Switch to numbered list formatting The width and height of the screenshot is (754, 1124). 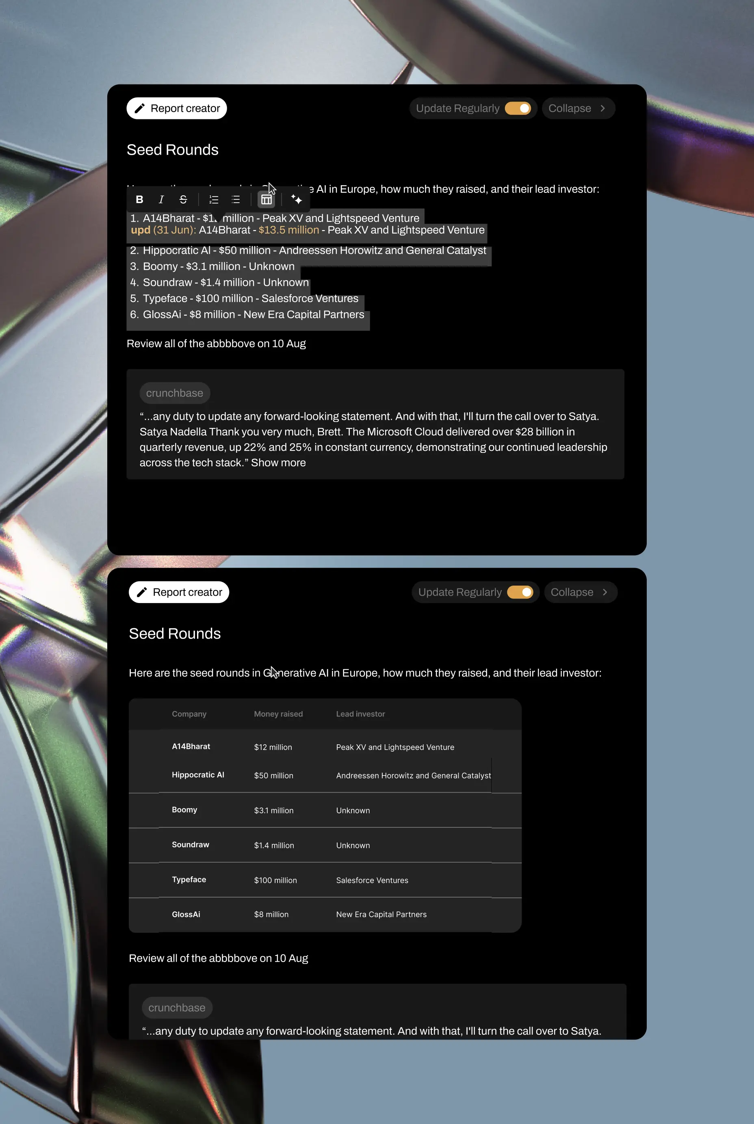click(214, 199)
